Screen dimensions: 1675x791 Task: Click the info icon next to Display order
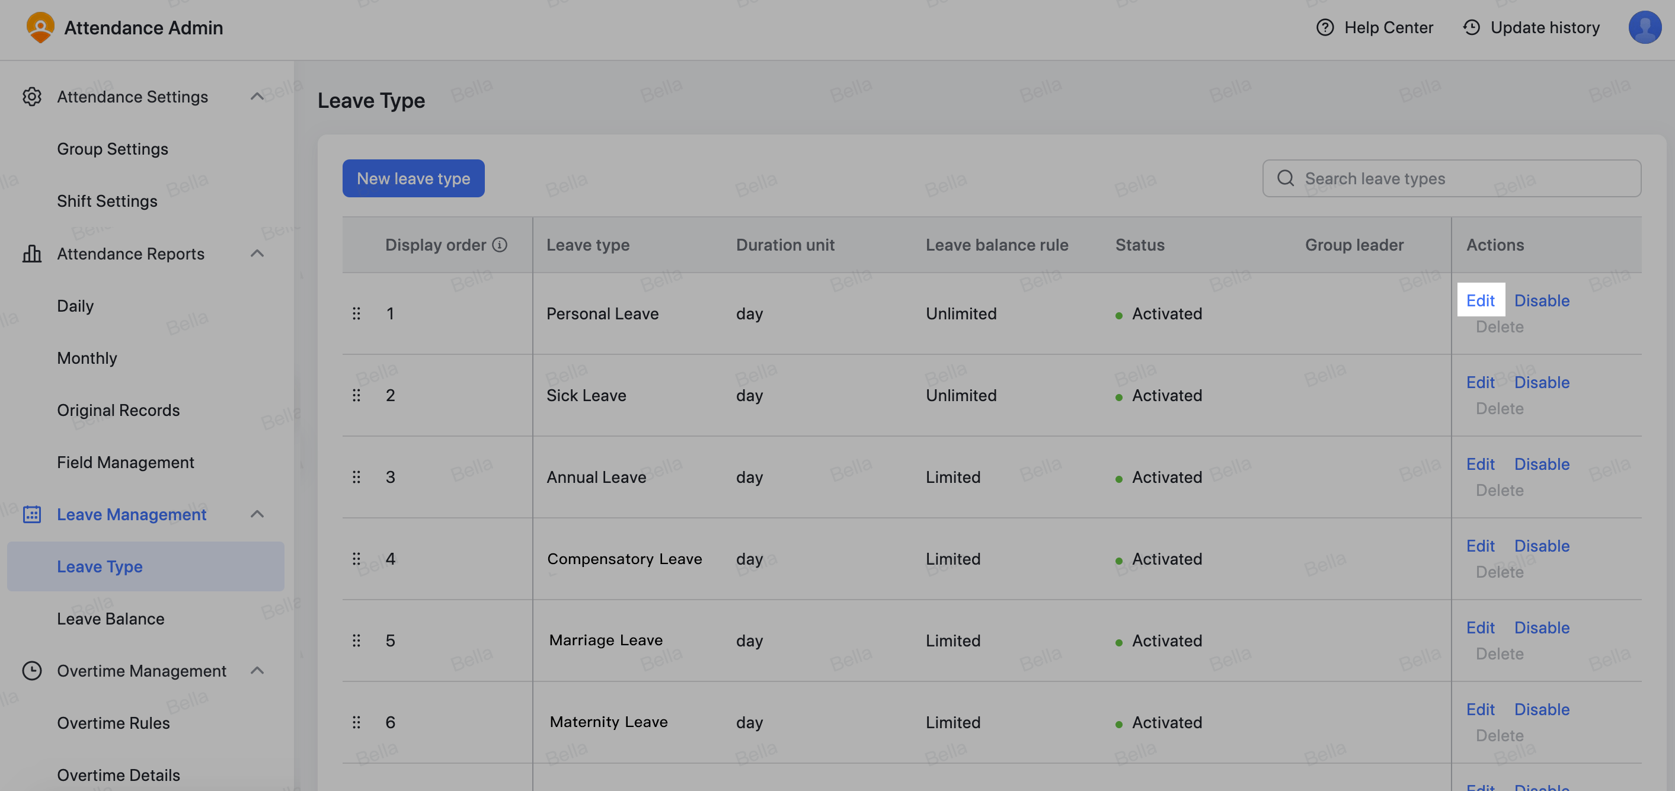pyautogui.click(x=500, y=244)
